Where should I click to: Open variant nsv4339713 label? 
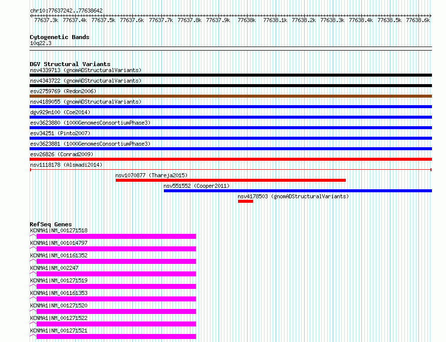click(86, 70)
